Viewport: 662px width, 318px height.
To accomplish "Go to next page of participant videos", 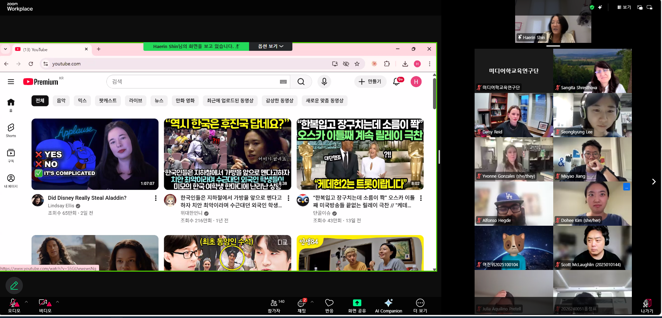I will click(654, 182).
